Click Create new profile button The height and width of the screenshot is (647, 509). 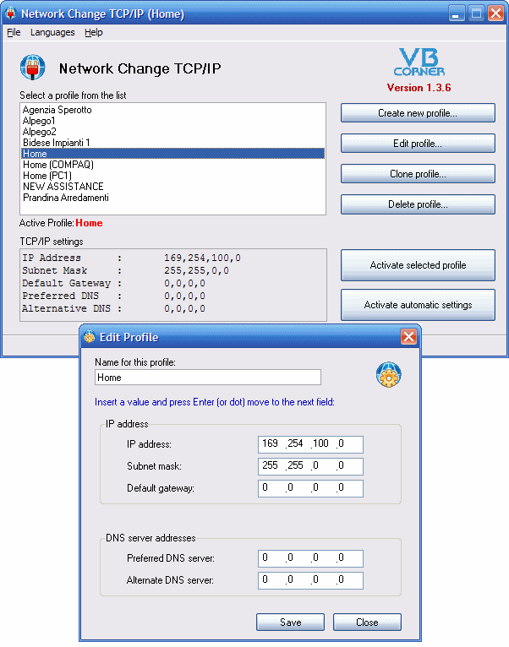point(418,113)
